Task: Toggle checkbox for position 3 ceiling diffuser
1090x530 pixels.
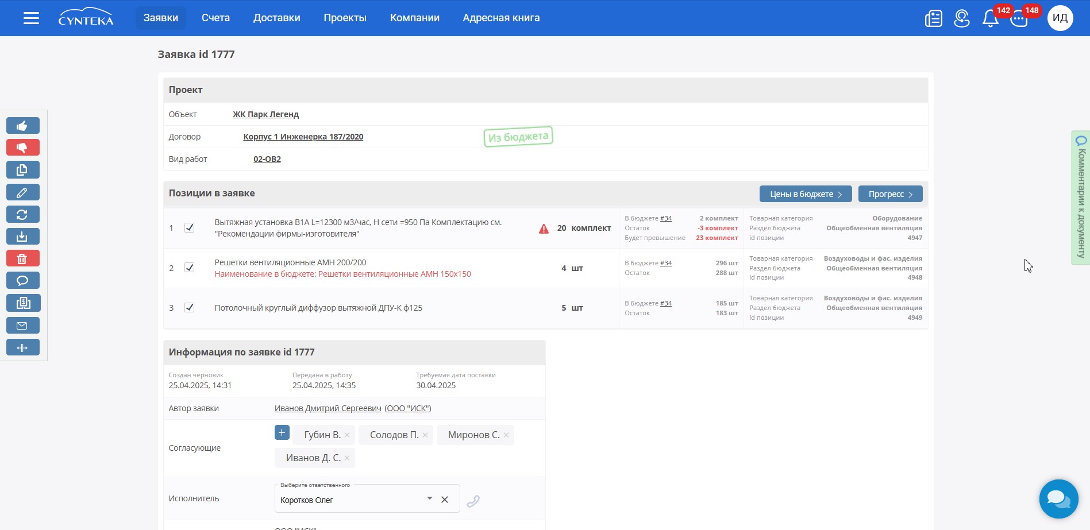Action: [x=189, y=308]
